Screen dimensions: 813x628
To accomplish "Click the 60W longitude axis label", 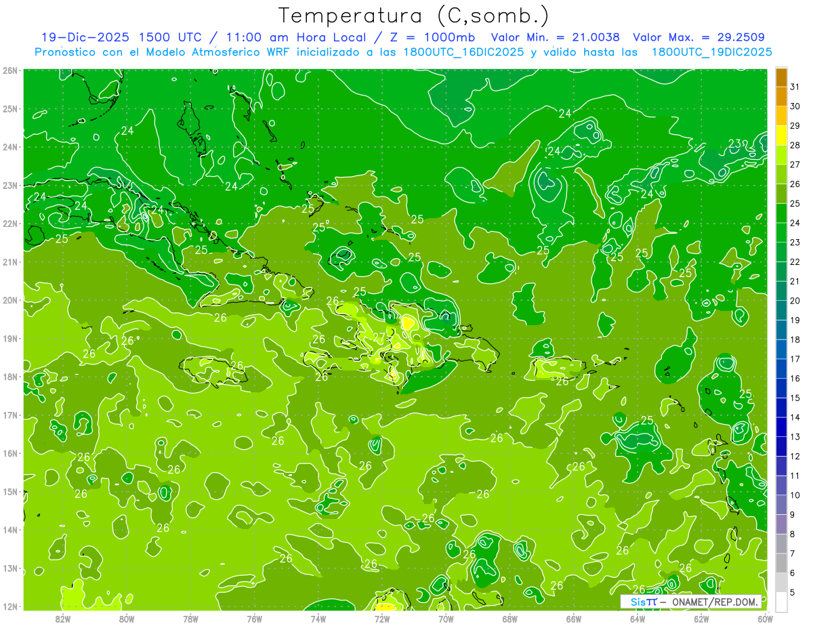I will click(x=765, y=619).
